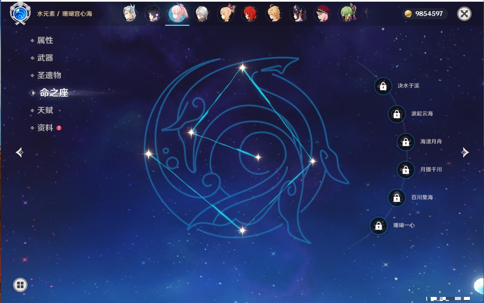This screenshot has width=484, height=303.
Task: Open the 武器 weapon menu
Action: pos(45,58)
